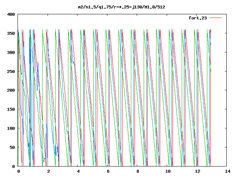Image resolution: width=234 pixels, height=176 pixels.
Task: Click the x-axis label 2
Action: [x=49, y=171]
